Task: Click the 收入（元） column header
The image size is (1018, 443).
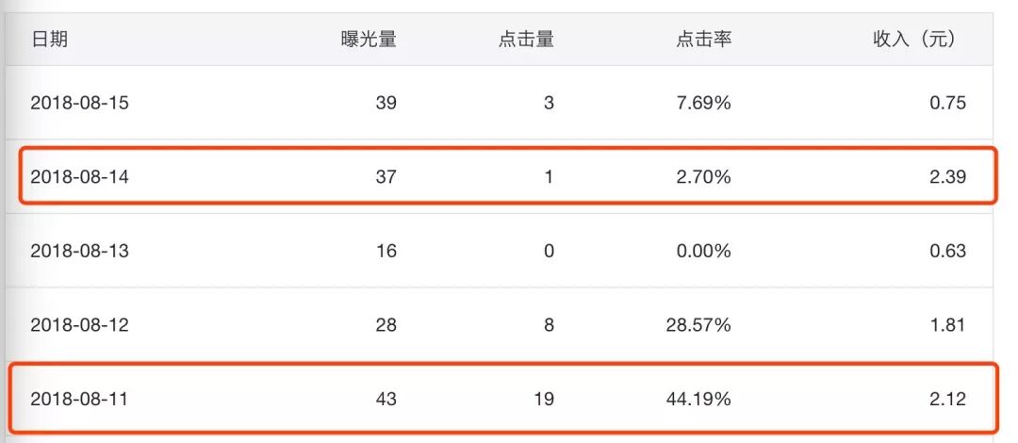Action: pos(914,40)
